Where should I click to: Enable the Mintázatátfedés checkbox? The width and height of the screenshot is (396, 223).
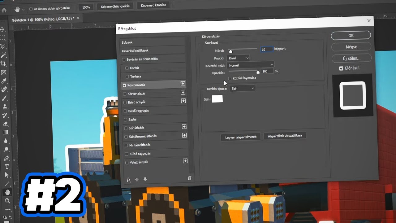[126, 145]
